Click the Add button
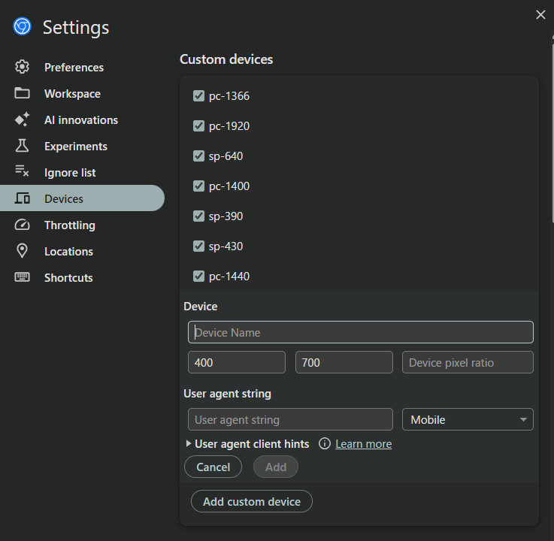 [276, 467]
